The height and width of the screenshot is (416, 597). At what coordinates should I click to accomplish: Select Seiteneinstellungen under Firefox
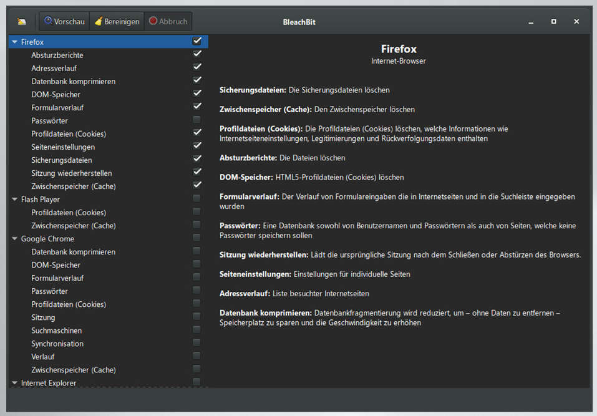(x=63, y=147)
